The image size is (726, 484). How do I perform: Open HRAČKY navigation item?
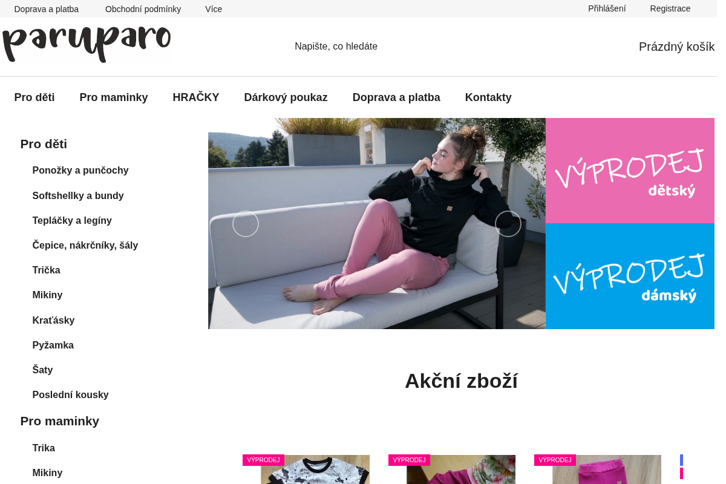[196, 97]
